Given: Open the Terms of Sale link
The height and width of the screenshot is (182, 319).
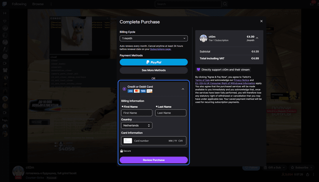Looking at the screenshot, I should click(x=202, y=80).
